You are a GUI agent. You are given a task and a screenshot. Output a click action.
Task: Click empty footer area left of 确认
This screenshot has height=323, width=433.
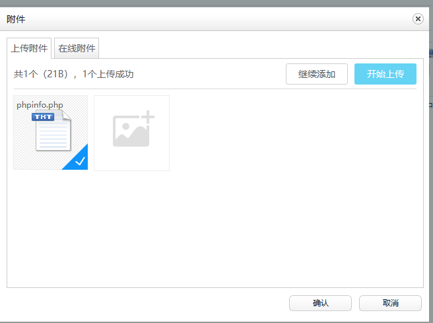(x=145, y=303)
